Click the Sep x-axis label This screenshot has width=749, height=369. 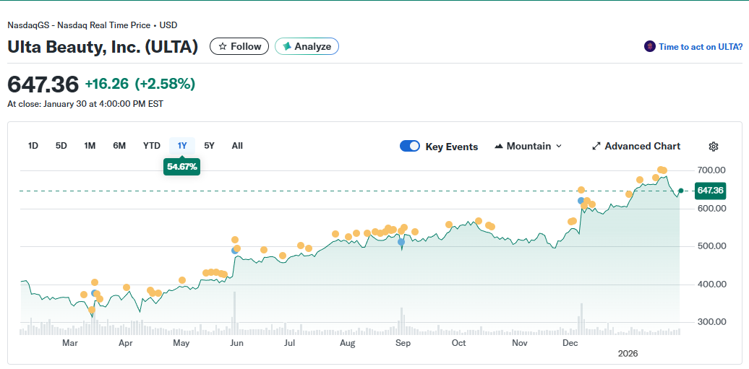403,343
